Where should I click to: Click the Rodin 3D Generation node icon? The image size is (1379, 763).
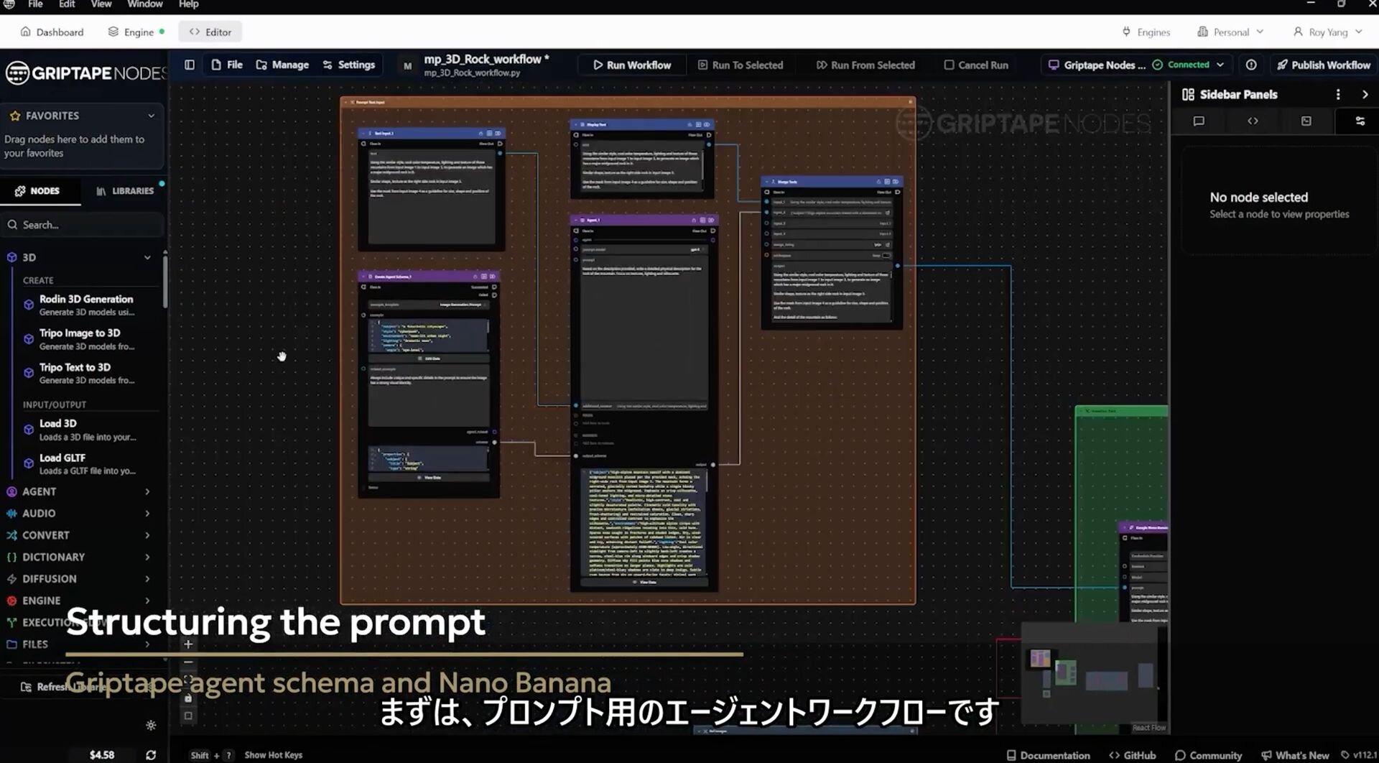click(x=29, y=305)
